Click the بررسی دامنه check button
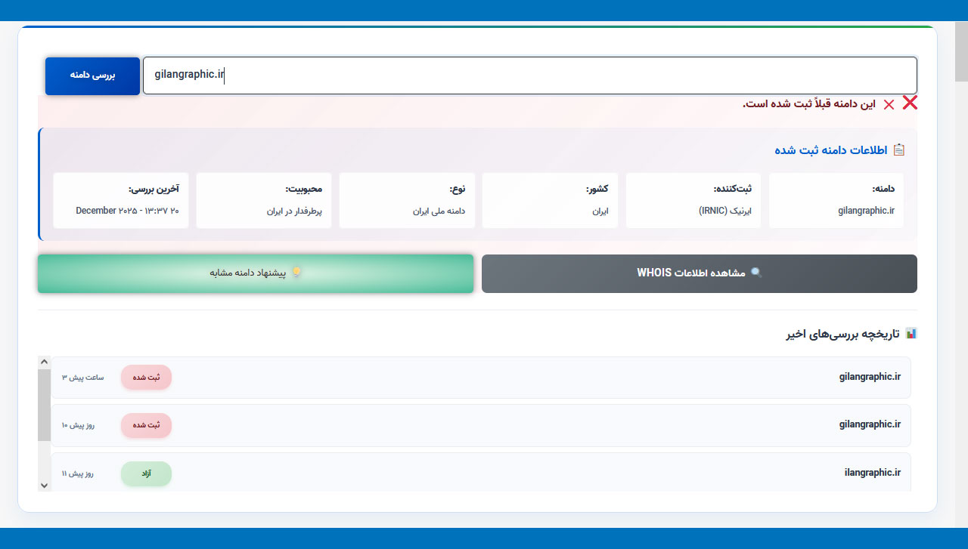Viewport: 968px width, 549px height. tap(92, 76)
